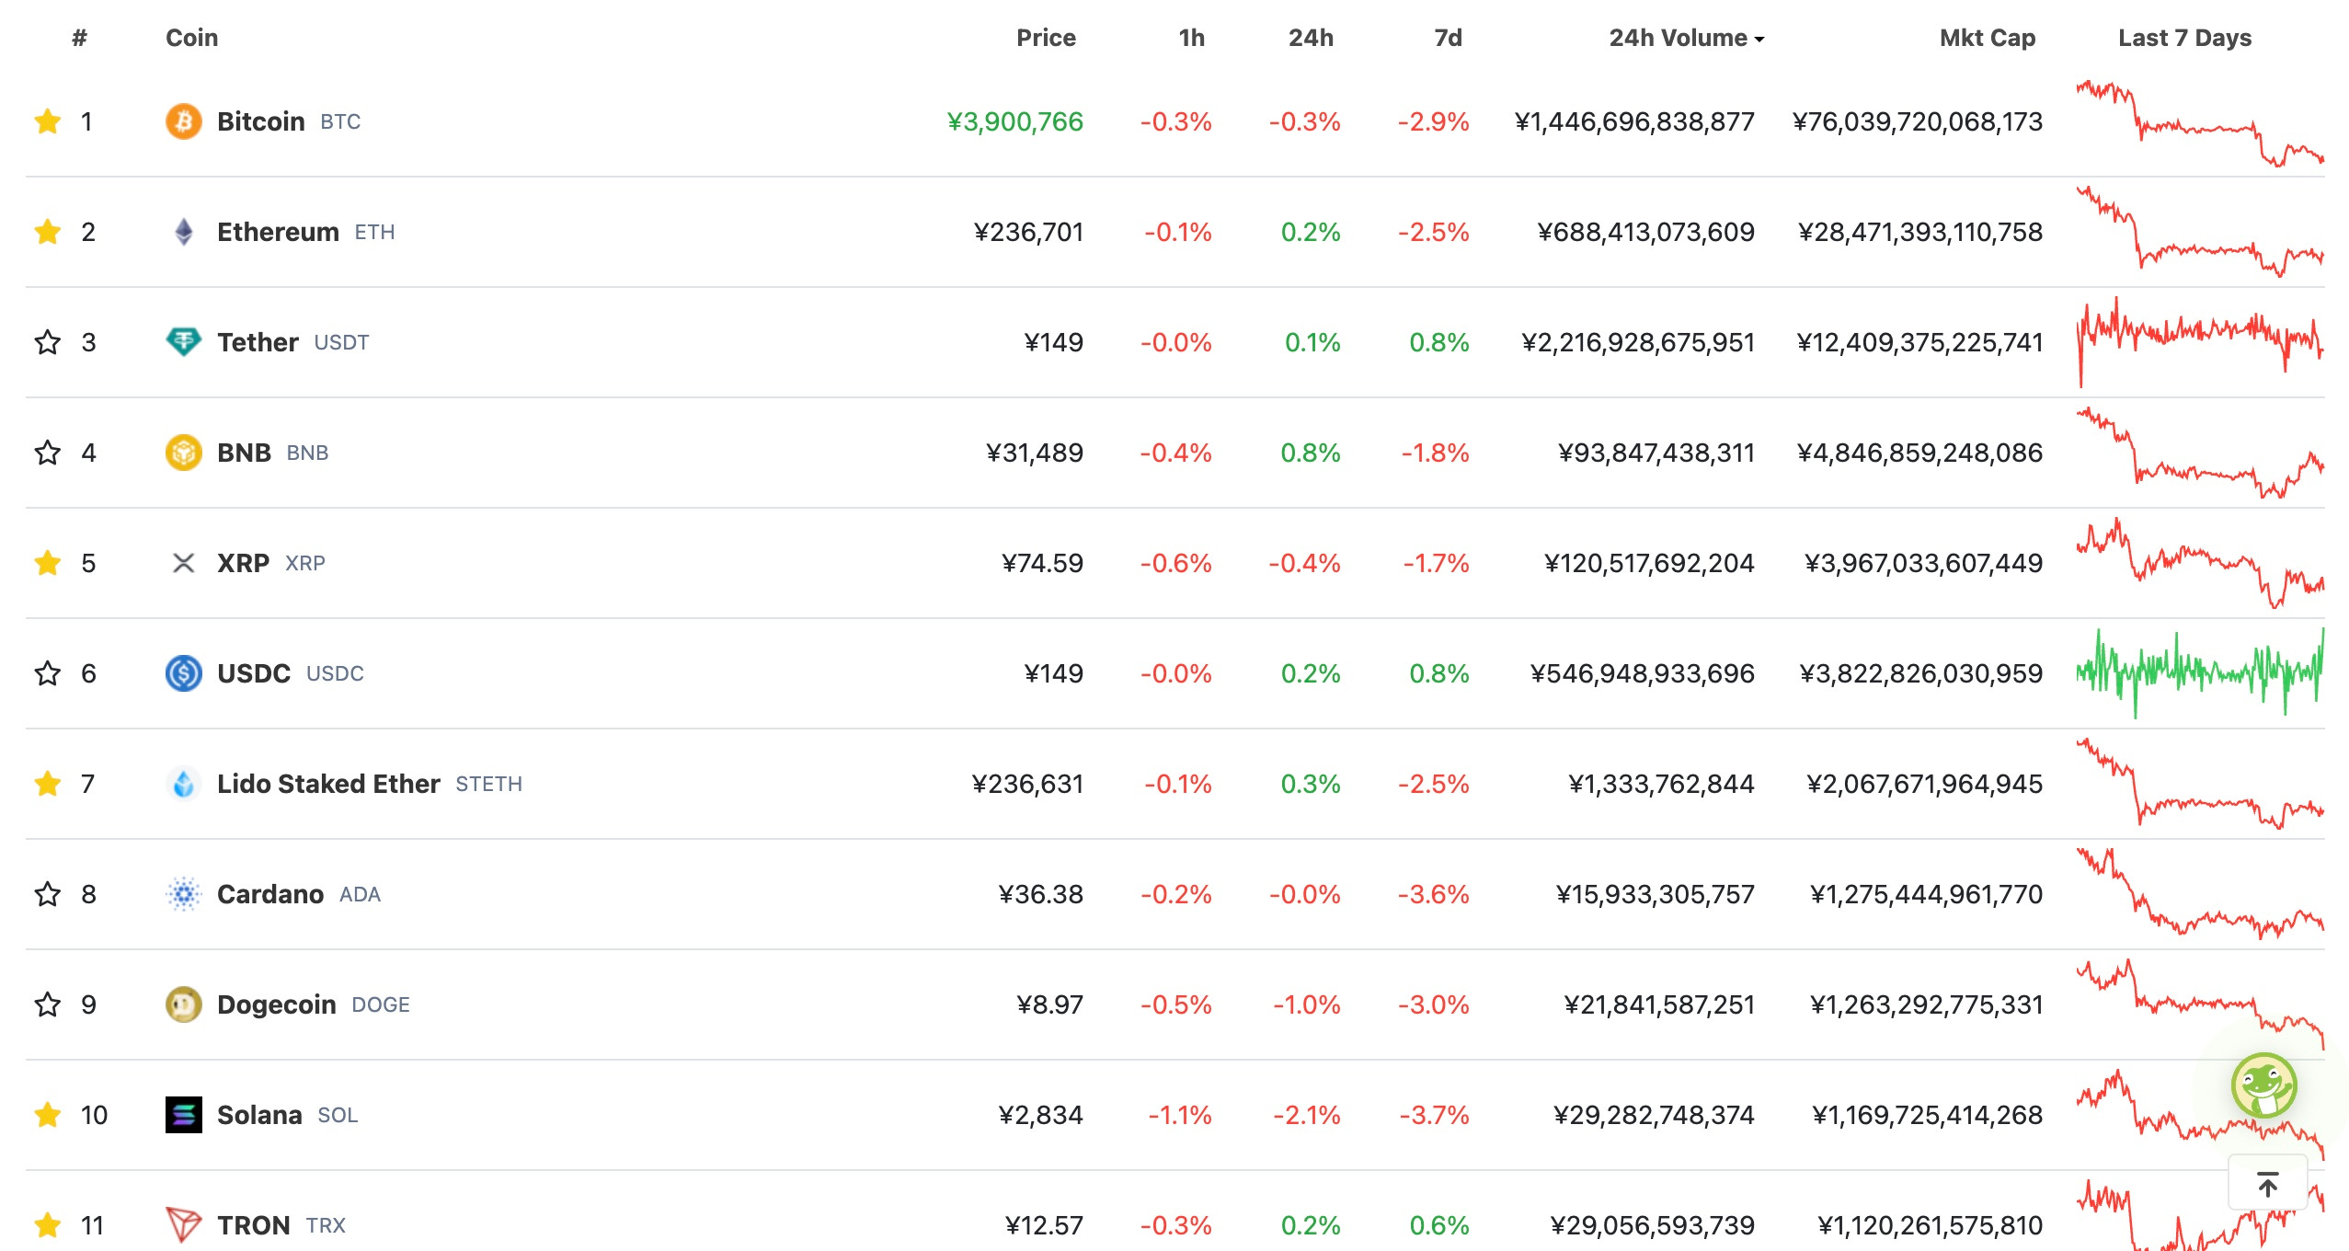
Task: Sort by the Mkt Cap header
Action: (1988, 38)
